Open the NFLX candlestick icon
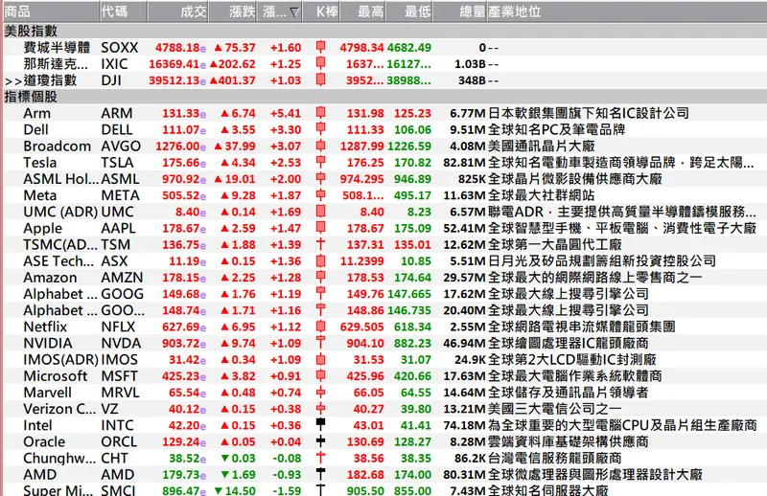 [x=320, y=327]
